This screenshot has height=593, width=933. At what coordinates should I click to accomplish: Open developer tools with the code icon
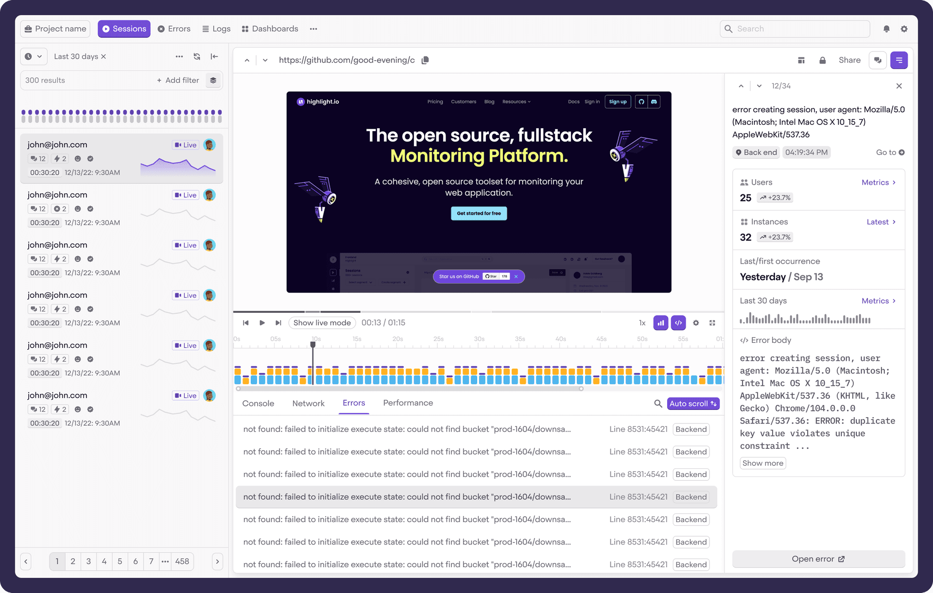[678, 322]
